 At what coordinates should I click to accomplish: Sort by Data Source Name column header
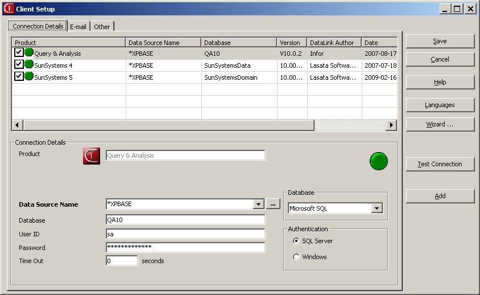click(x=163, y=42)
